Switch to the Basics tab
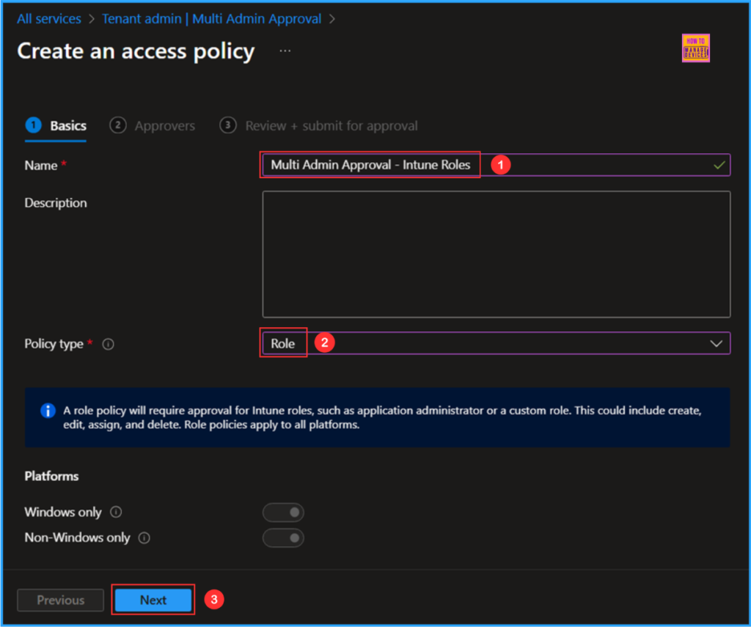751x627 pixels. (56, 126)
